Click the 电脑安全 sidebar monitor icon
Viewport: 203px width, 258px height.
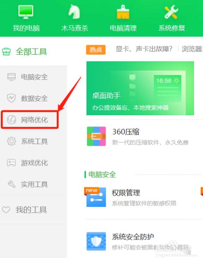(11, 77)
